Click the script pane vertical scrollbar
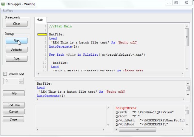Viewport: 194px width, 137px height. click(x=187, y=37)
